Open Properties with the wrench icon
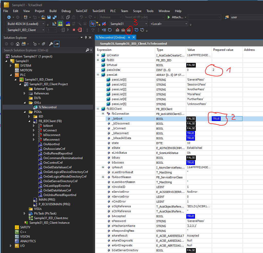Image resolution: width=263 pixels, height=253 pixels. point(51,44)
